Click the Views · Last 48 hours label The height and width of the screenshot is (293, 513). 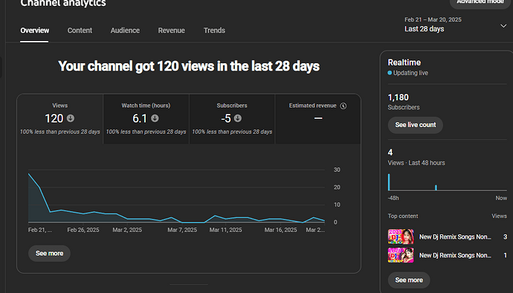click(416, 163)
